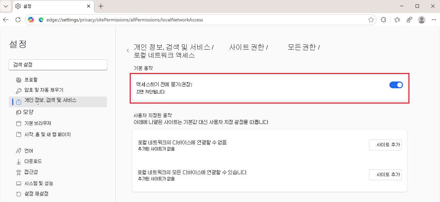Add this page to favorites star
This screenshot has height=202, width=440.
coord(371,20)
